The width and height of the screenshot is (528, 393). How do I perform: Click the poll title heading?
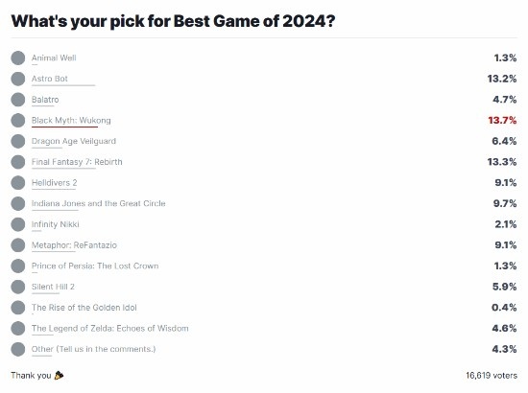(173, 21)
